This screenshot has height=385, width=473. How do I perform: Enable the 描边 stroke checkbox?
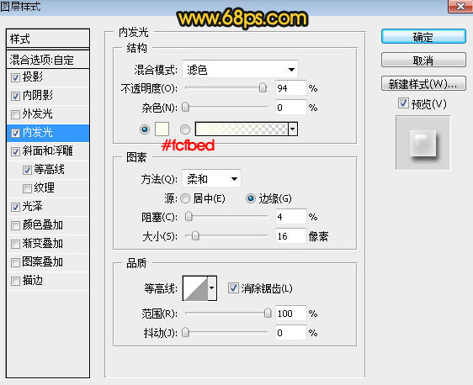tap(15, 281)
